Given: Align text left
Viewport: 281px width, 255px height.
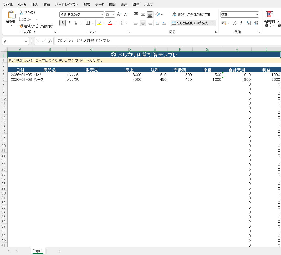Looking at the screenshot, I should click(x=136, y=23).
